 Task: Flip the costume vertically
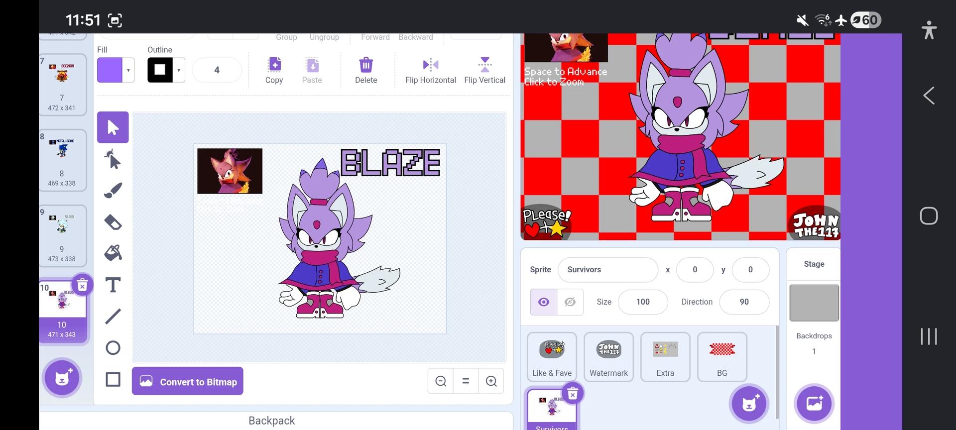[x=484, y=71]
